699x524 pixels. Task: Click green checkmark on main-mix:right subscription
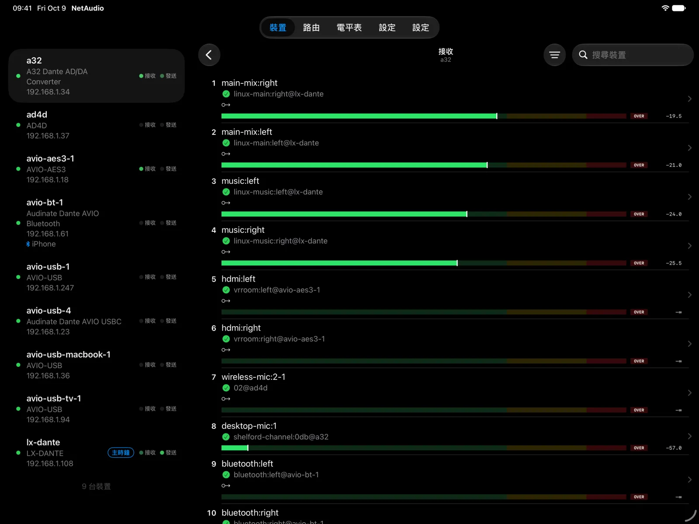(x=226, y=94)
